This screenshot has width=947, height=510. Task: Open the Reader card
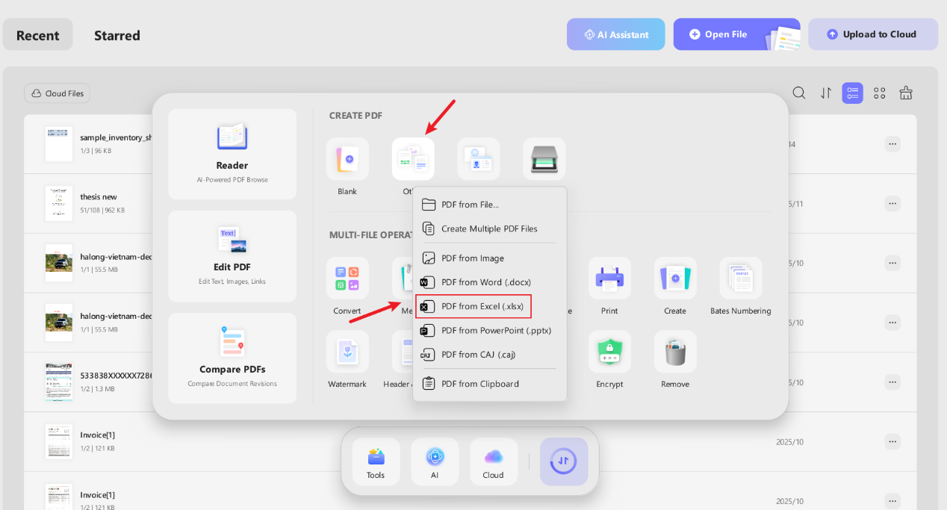point(232,155)
